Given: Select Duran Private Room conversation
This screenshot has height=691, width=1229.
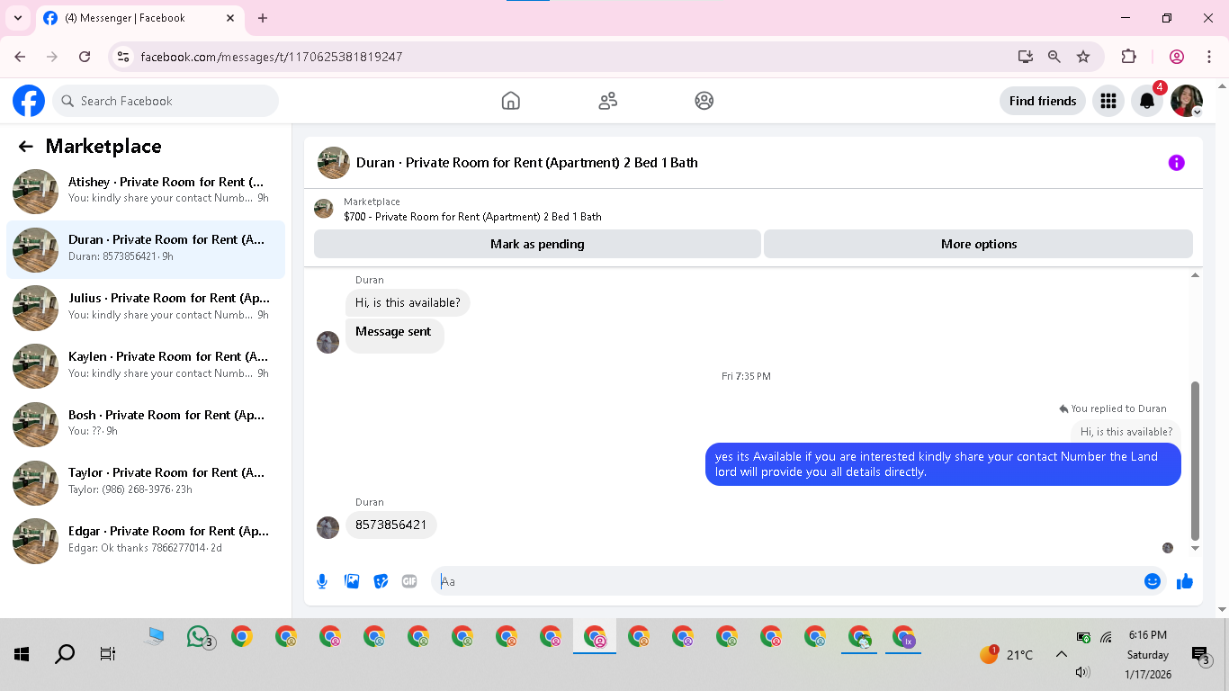Looking at the screenshot, I should click(x=146, y=249).
